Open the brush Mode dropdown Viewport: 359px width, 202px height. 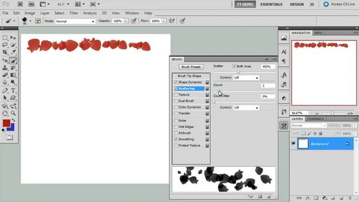click(75, 21)
